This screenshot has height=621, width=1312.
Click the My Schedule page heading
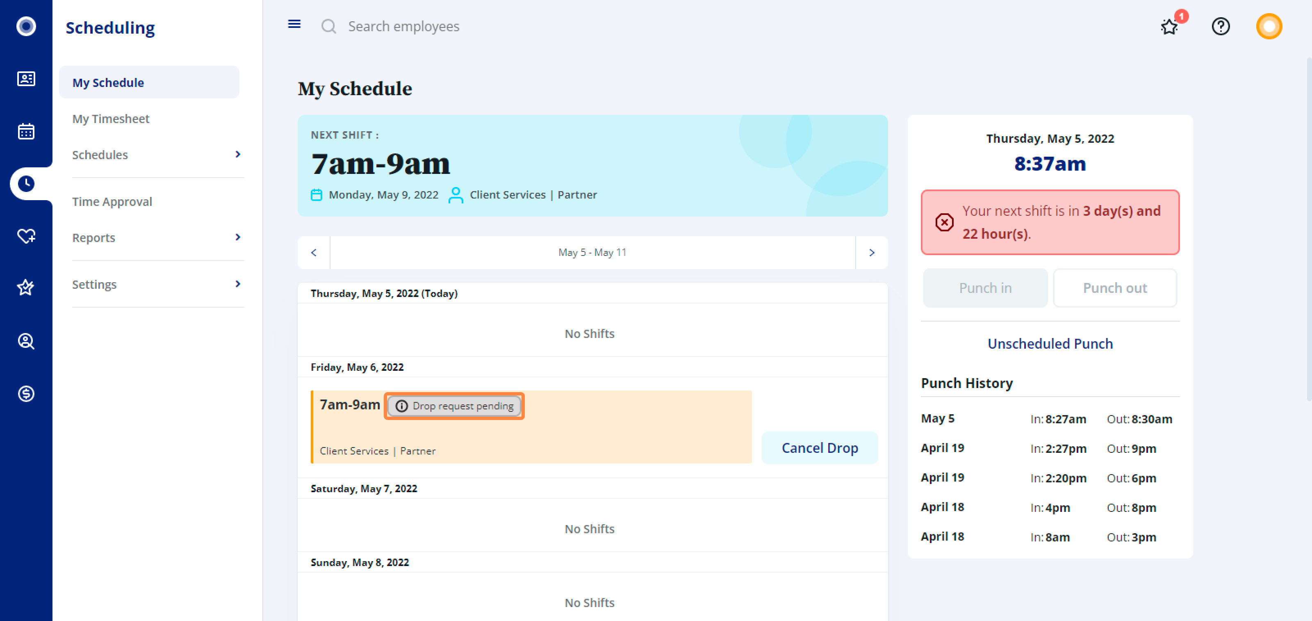click(x=355, y=89)
